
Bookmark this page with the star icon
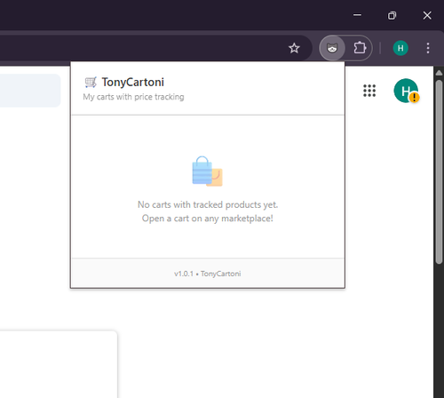coord(294,48)
